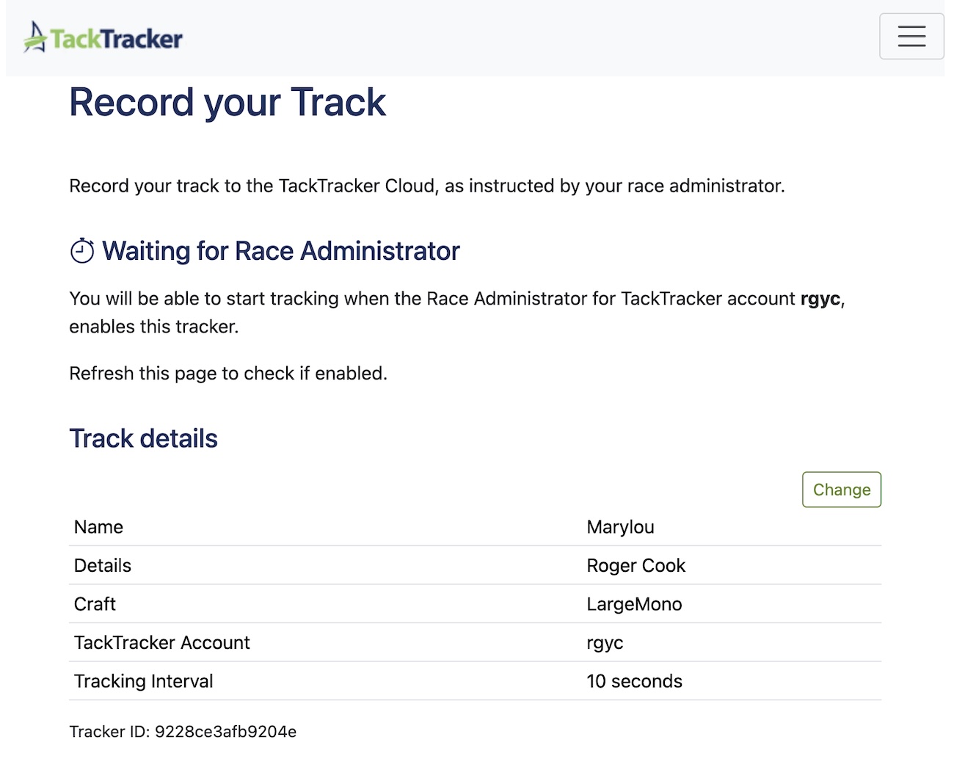Click the TackTracker Account row value rgyc
The width and height of the screenshot is (954, 770).
point(605,642)
